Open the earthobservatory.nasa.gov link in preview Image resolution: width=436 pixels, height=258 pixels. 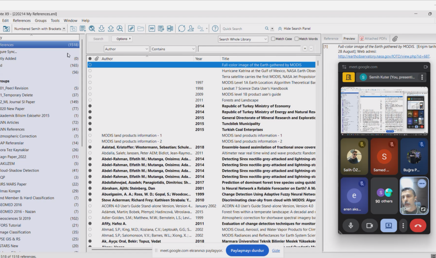pos(384,56)
